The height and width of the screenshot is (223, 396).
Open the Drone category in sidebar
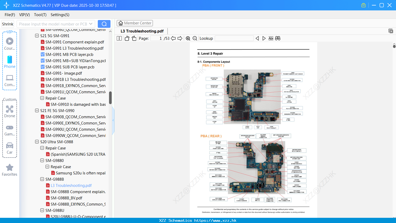point(10,112)
